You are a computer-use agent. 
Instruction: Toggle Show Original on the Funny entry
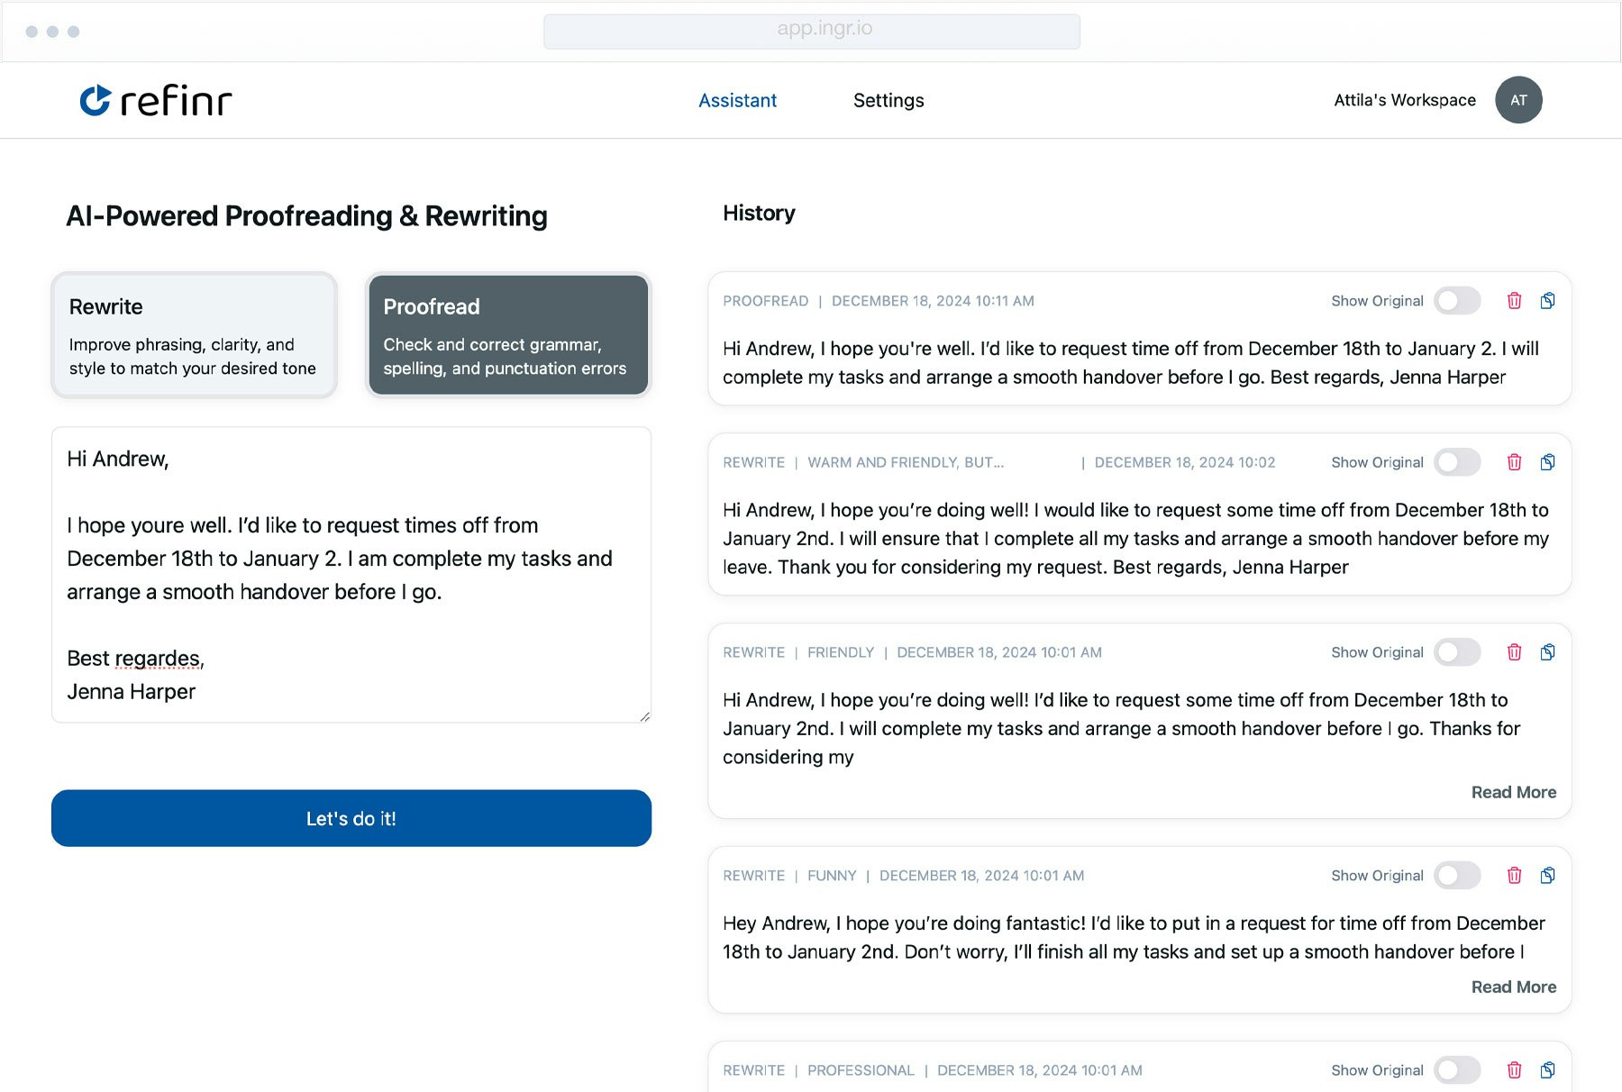click(1457, 876)
